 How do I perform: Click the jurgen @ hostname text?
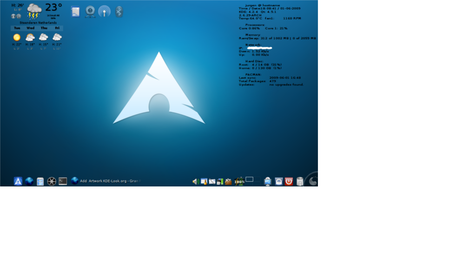pyautogui.click(x=263, y=5)
